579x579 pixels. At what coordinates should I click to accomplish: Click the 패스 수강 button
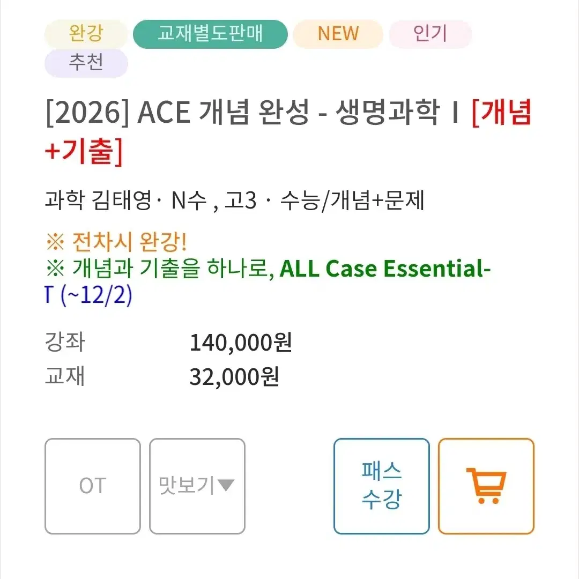click(382, 486)
